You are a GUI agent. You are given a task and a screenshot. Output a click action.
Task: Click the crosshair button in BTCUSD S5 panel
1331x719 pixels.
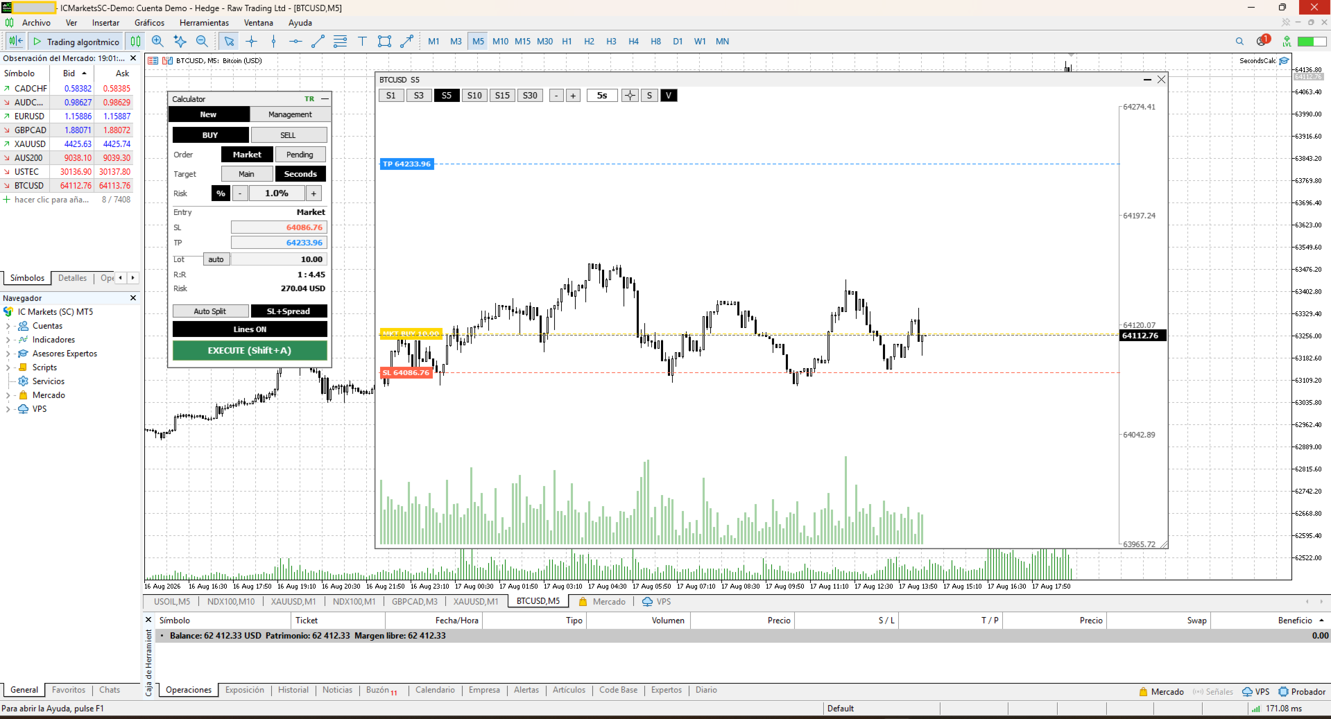click(630, 96)
